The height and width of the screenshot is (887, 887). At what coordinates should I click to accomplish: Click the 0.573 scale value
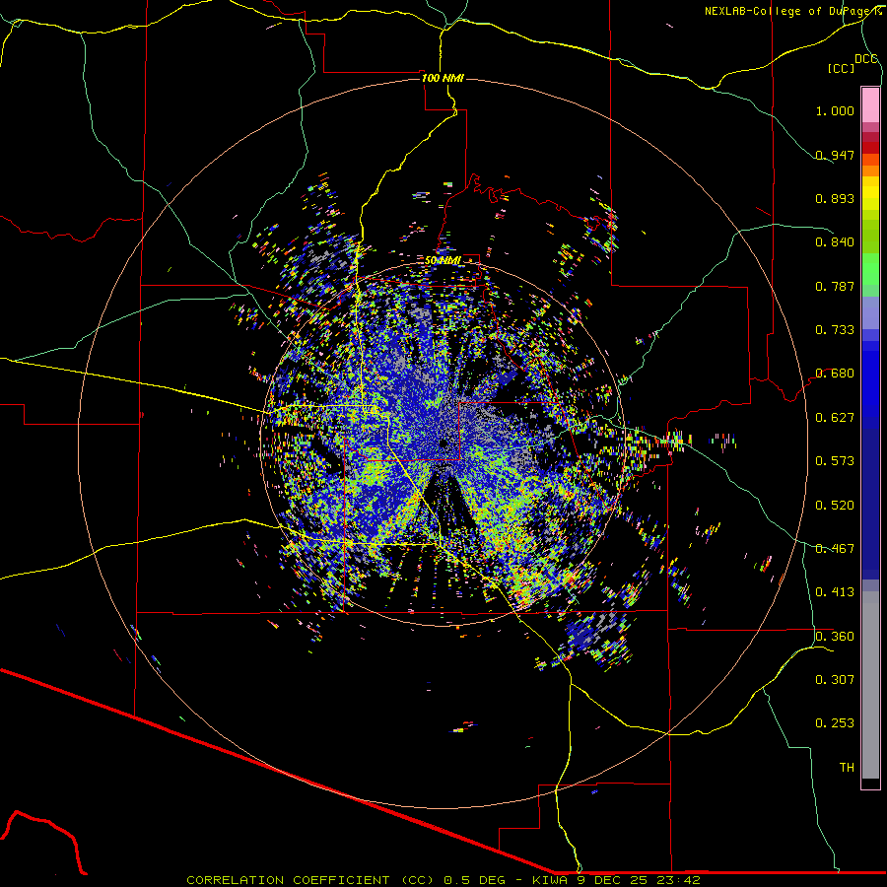pos(835,460)
